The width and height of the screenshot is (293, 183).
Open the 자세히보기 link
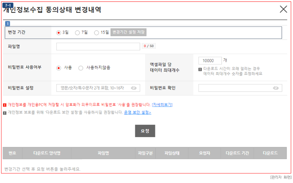[162, 105]
